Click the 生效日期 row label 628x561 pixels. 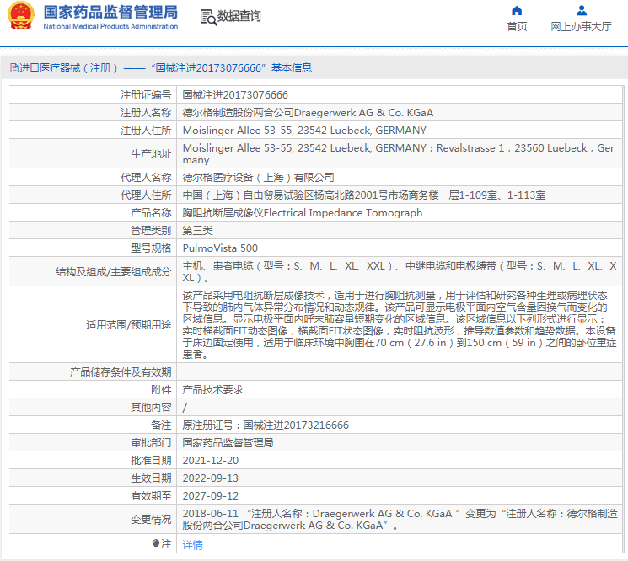tap(151, 478)
